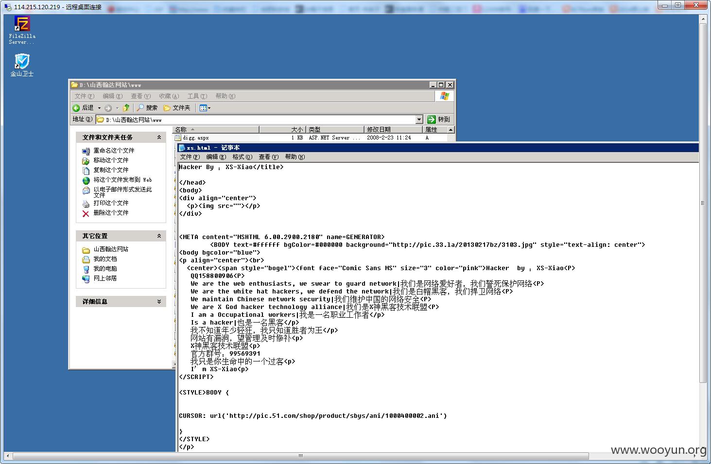711x464 pixels.
Task: Open the Explorer 工具(T) menu
Action: 197,96
